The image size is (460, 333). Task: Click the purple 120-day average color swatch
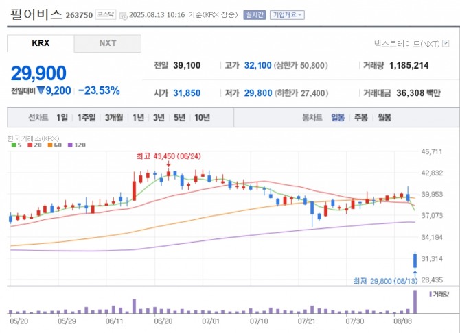pos(70,145)
